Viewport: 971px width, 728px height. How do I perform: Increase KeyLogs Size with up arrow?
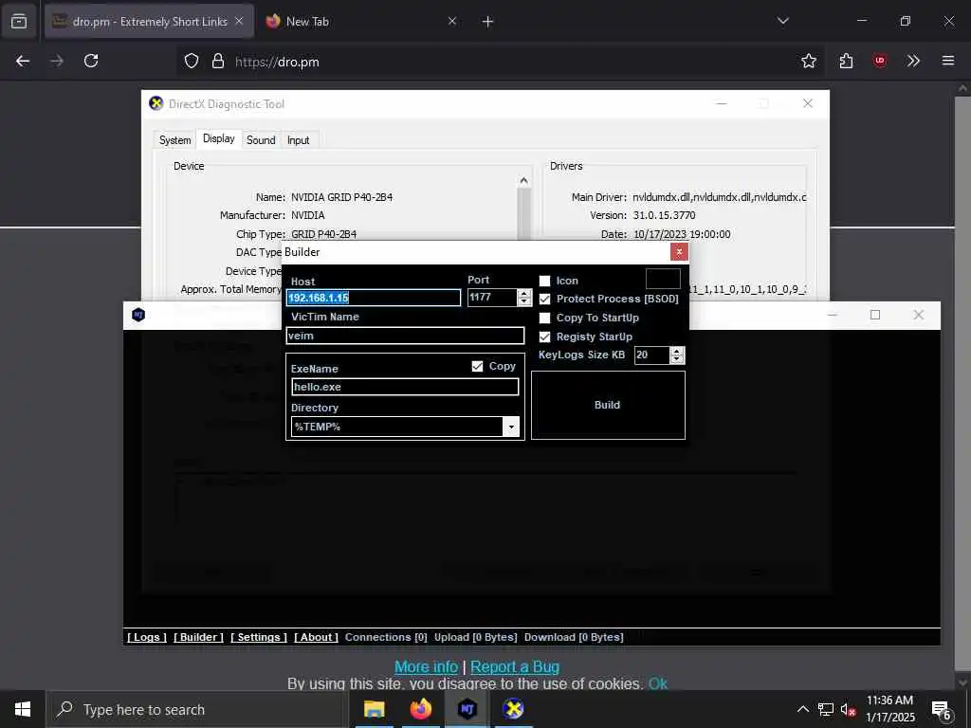tap(677, 351)
